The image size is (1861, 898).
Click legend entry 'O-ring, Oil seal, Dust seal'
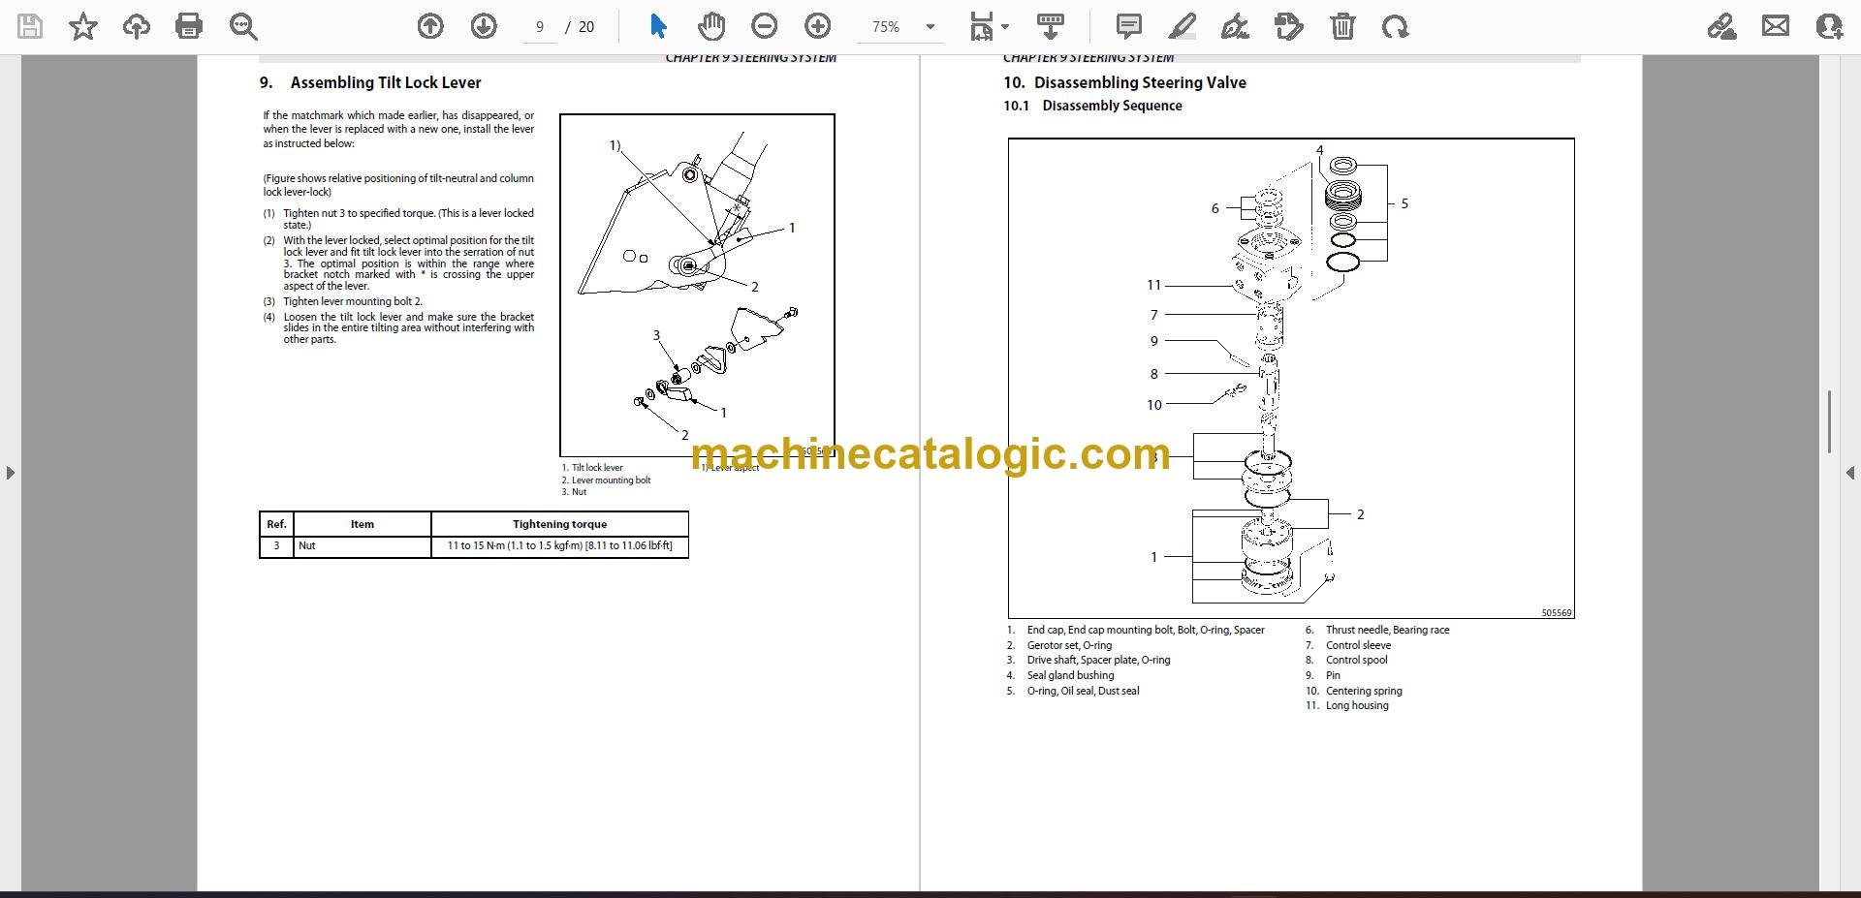[1083, 691]
